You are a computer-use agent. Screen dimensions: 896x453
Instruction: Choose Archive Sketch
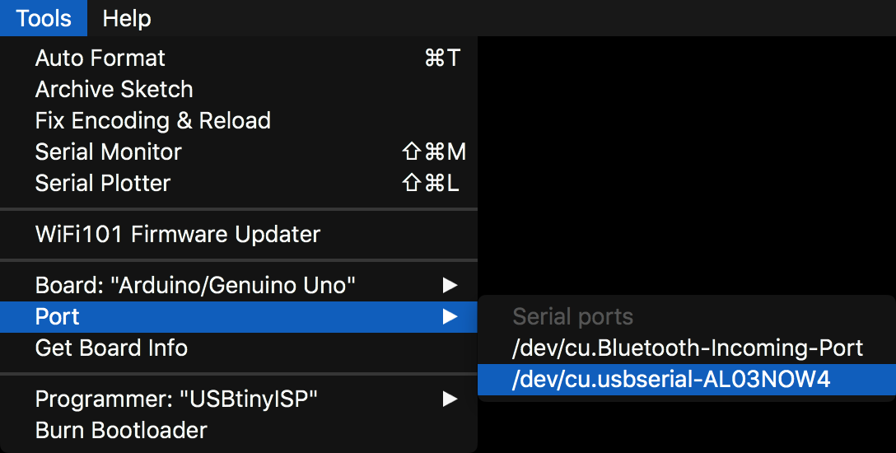(x=114, y=89)
